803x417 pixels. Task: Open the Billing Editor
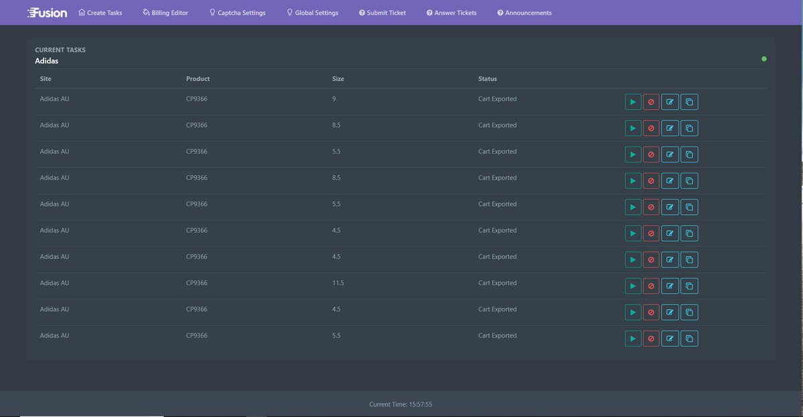point(165,12)
